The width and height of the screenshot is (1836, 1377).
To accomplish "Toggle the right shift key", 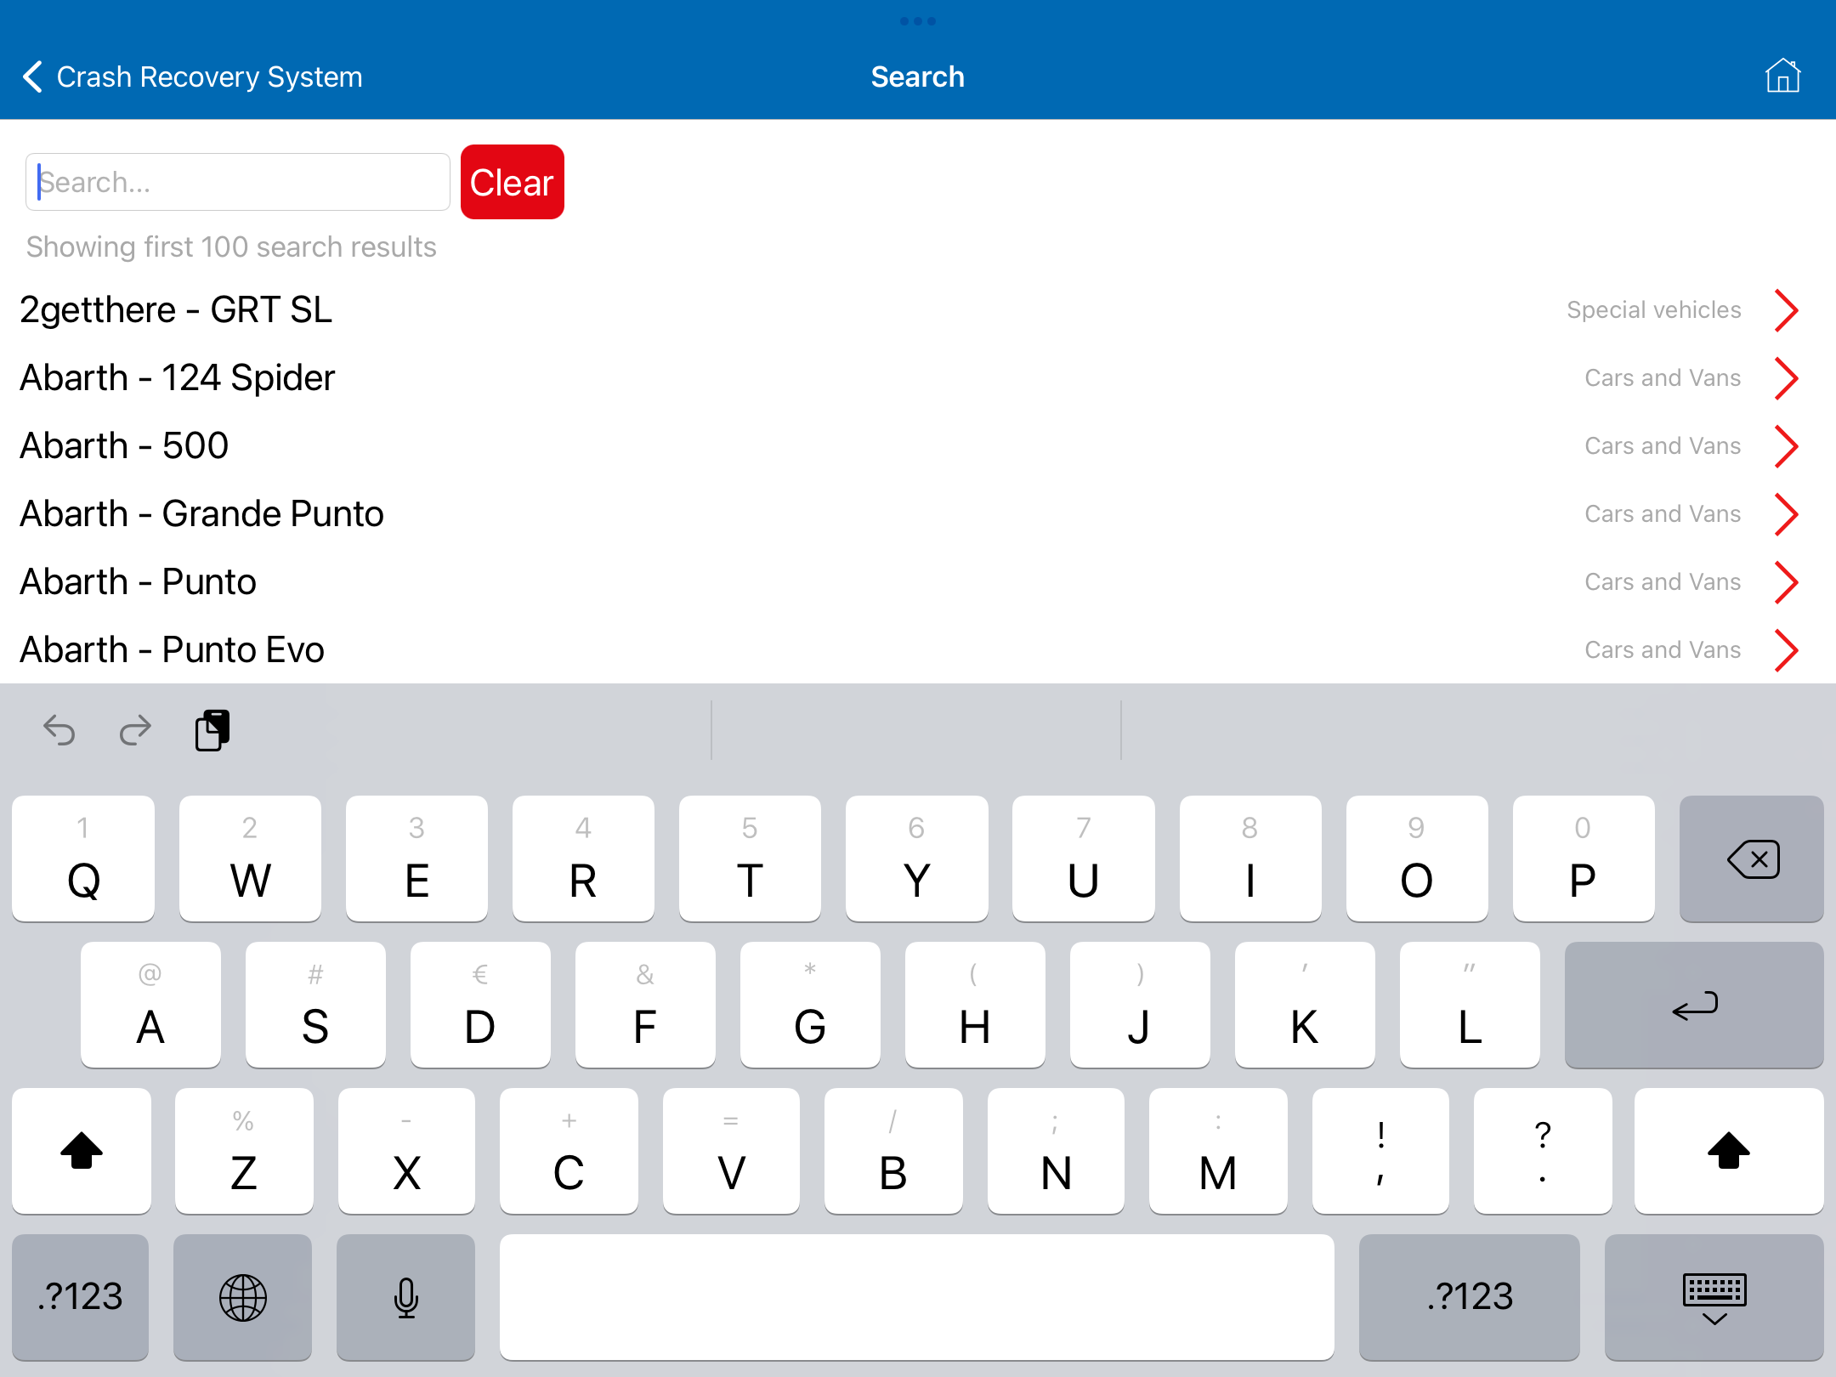I will pos(1729,1151).
